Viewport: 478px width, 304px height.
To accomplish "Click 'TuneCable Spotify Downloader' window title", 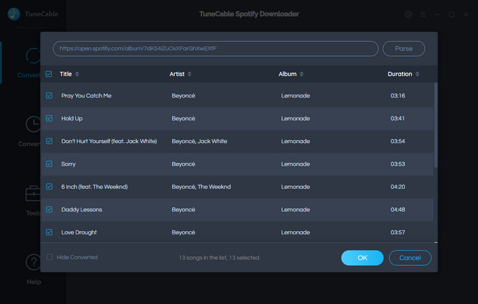I will 249,14.
